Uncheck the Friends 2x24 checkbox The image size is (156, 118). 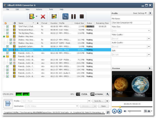[x=8, y=76]
